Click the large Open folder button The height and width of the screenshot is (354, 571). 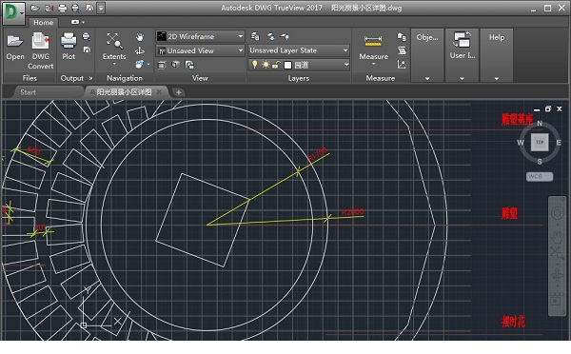point(15,47)
